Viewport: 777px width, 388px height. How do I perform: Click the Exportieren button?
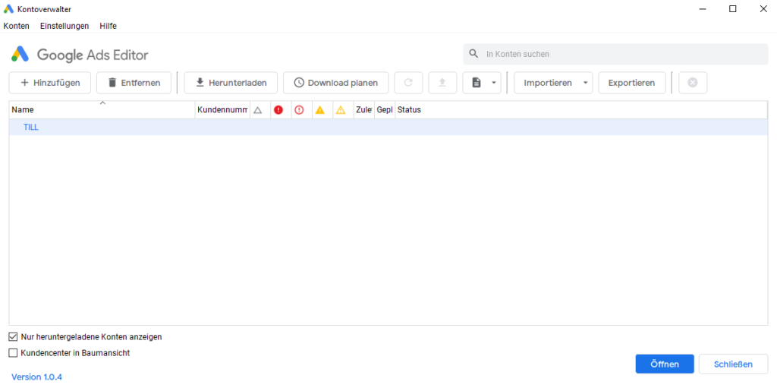pyautogui.click(x=632, y=83)
